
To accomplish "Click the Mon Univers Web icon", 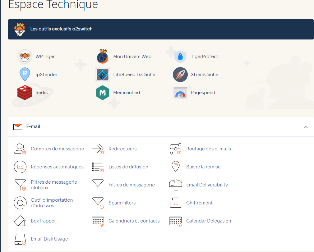I will pos(103,57).
